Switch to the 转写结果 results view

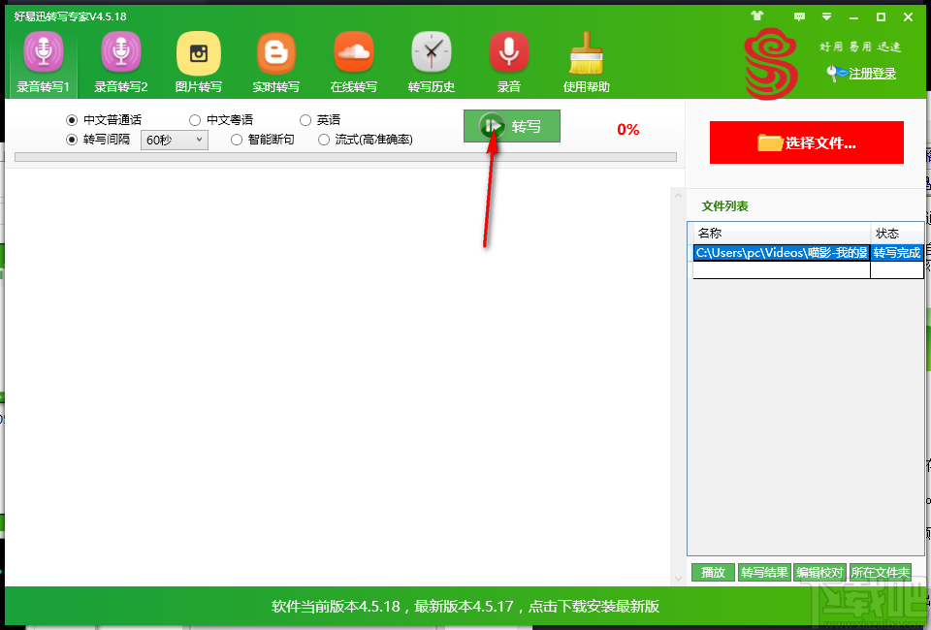[765, 572]
